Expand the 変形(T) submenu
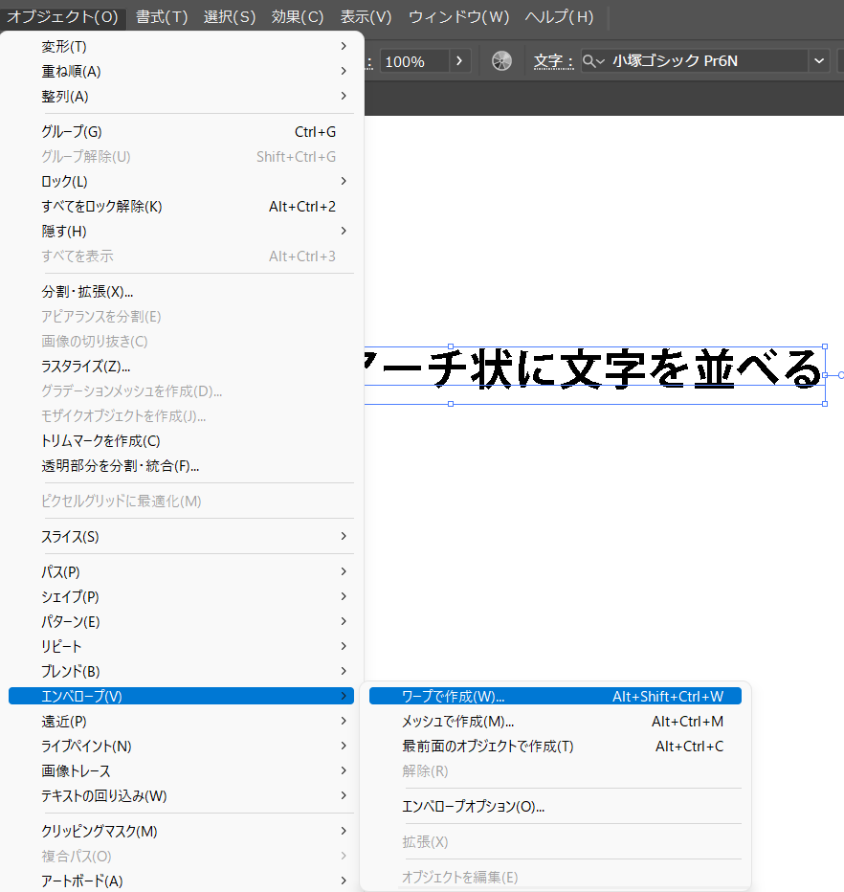Image resolution: width=844 pixels, height=892 pixels. click(x=182, y=46)
